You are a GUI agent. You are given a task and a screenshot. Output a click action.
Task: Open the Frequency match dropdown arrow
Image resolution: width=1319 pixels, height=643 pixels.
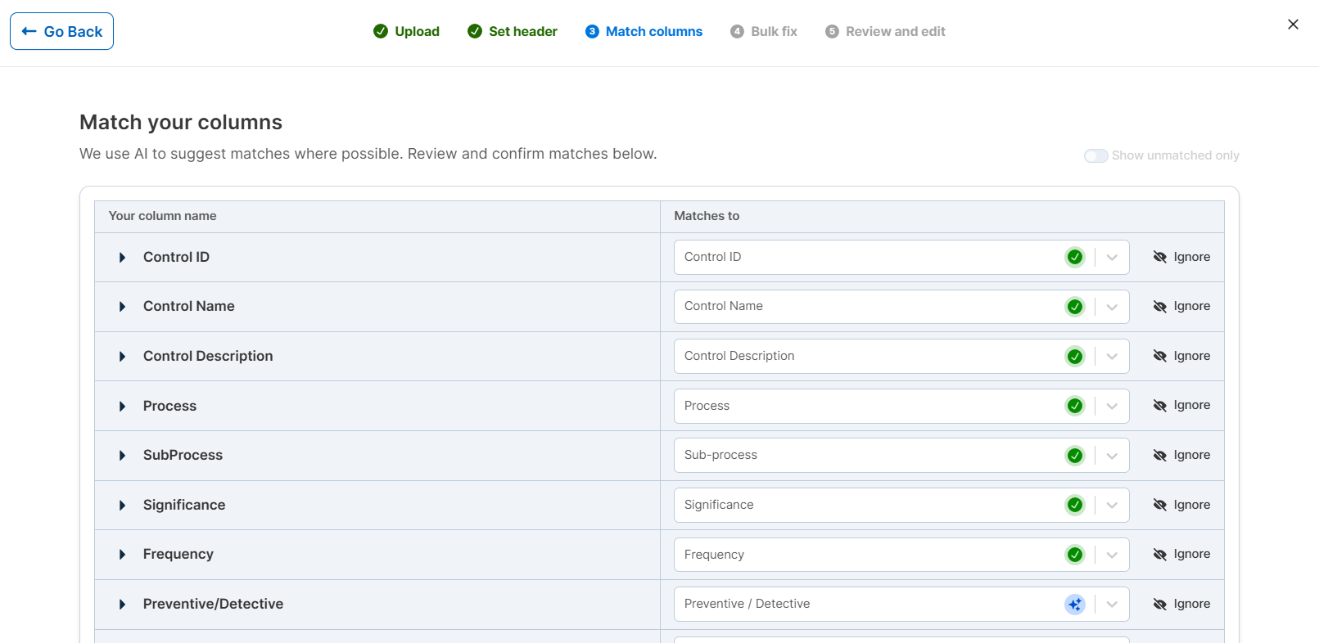tap(1112, 555)
